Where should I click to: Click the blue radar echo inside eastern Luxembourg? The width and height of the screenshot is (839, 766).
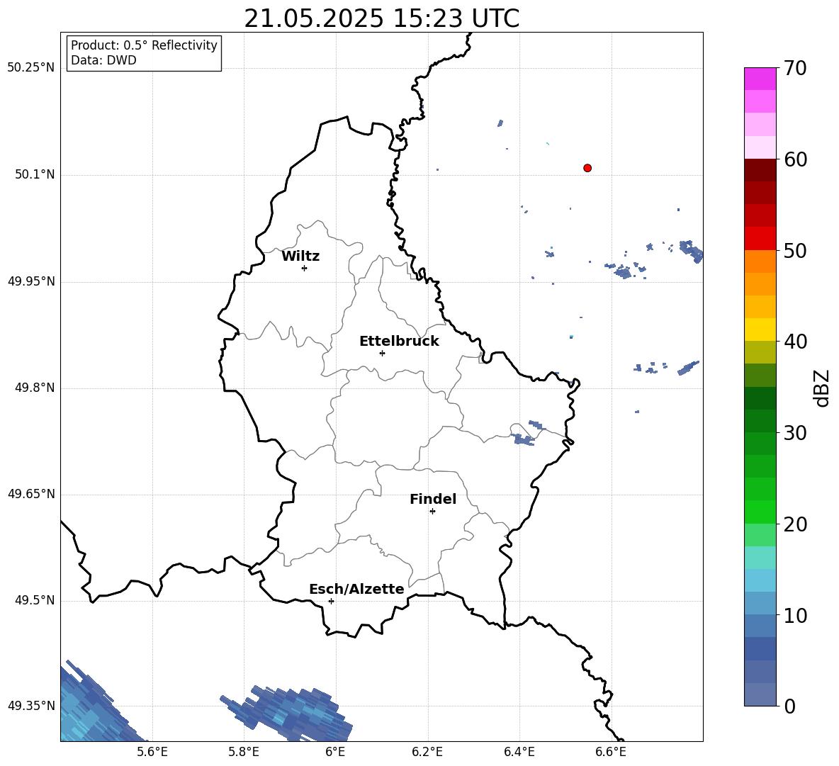(x=523, y=440)
